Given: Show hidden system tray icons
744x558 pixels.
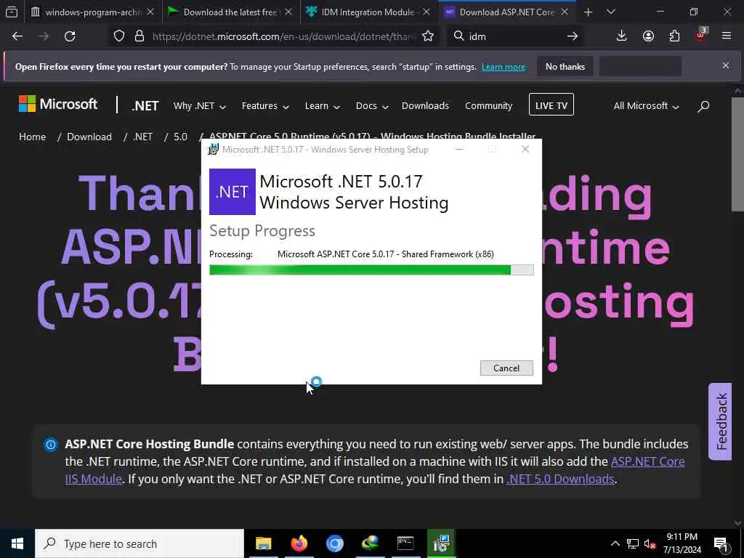Looking at the screenshot, I should [x=615, y=543].
